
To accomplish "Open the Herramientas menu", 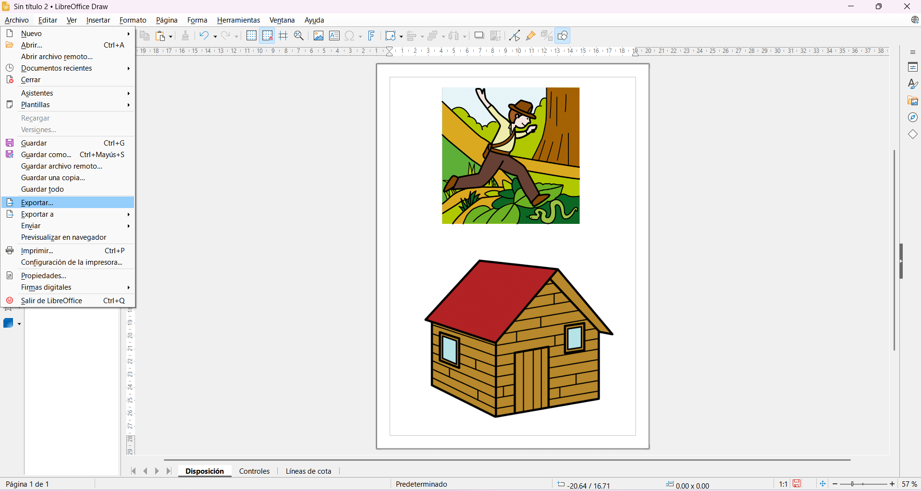I will coord(238,20).
